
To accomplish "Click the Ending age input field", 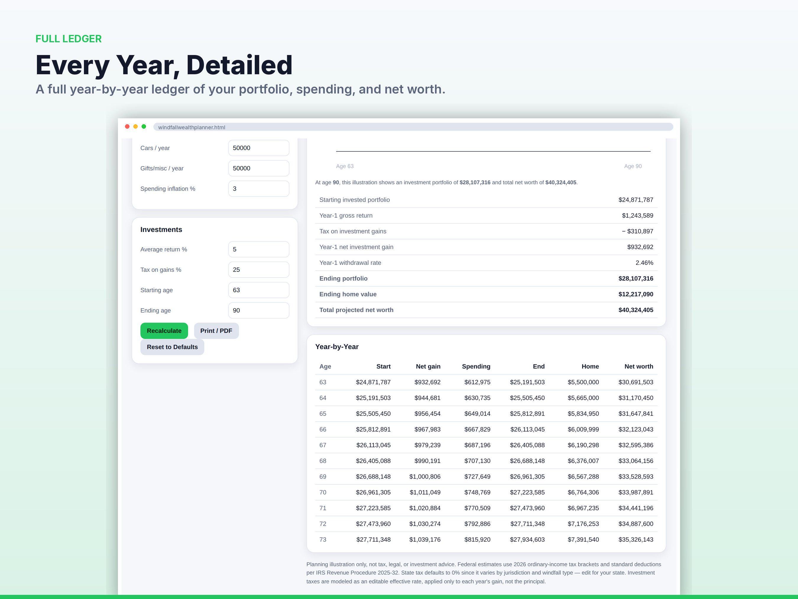I will click(259, 311).
